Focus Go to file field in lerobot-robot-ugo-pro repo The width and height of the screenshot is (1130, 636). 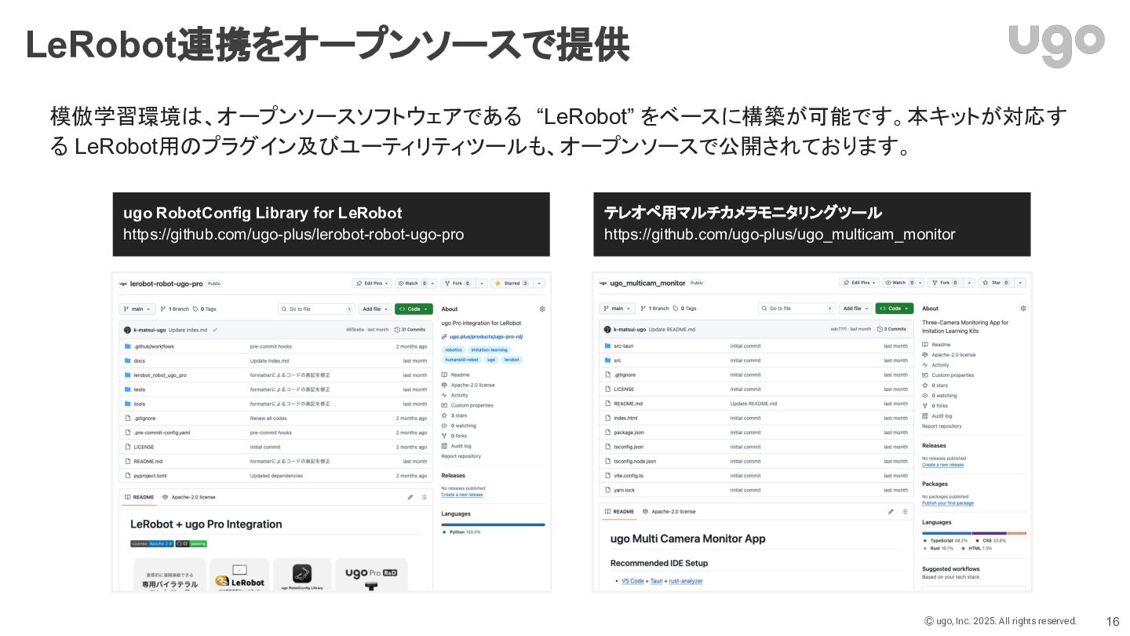click(316, 309)
